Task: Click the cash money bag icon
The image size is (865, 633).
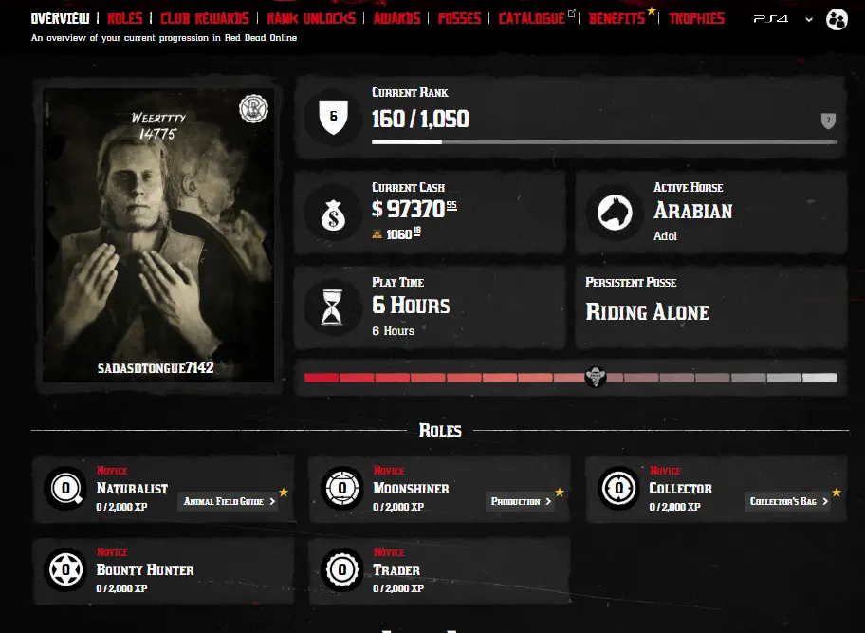Action: click(x=333, y=214)
